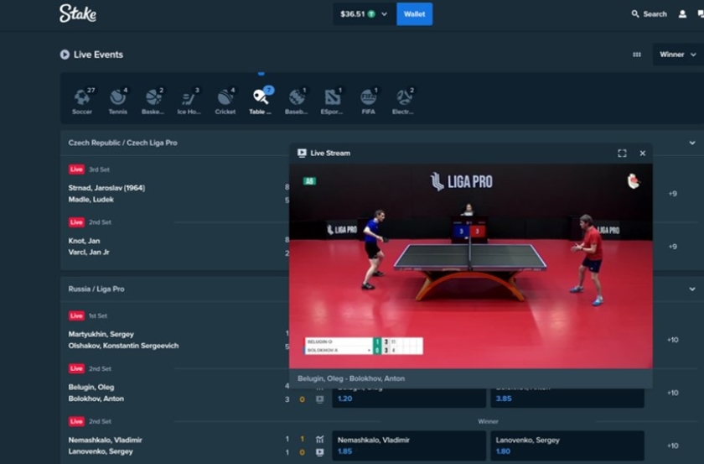Select the ESports category icon
The image size is (704, 464).
point(332,102)
